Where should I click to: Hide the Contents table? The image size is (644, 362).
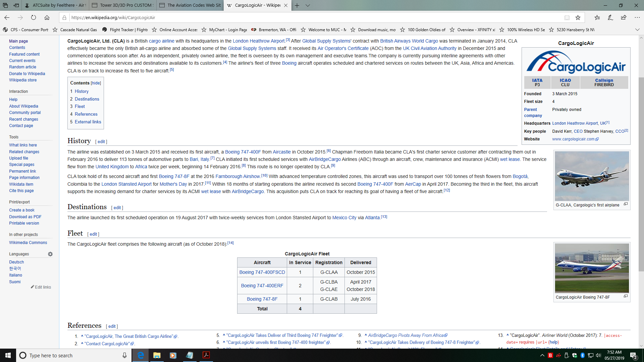96,83
